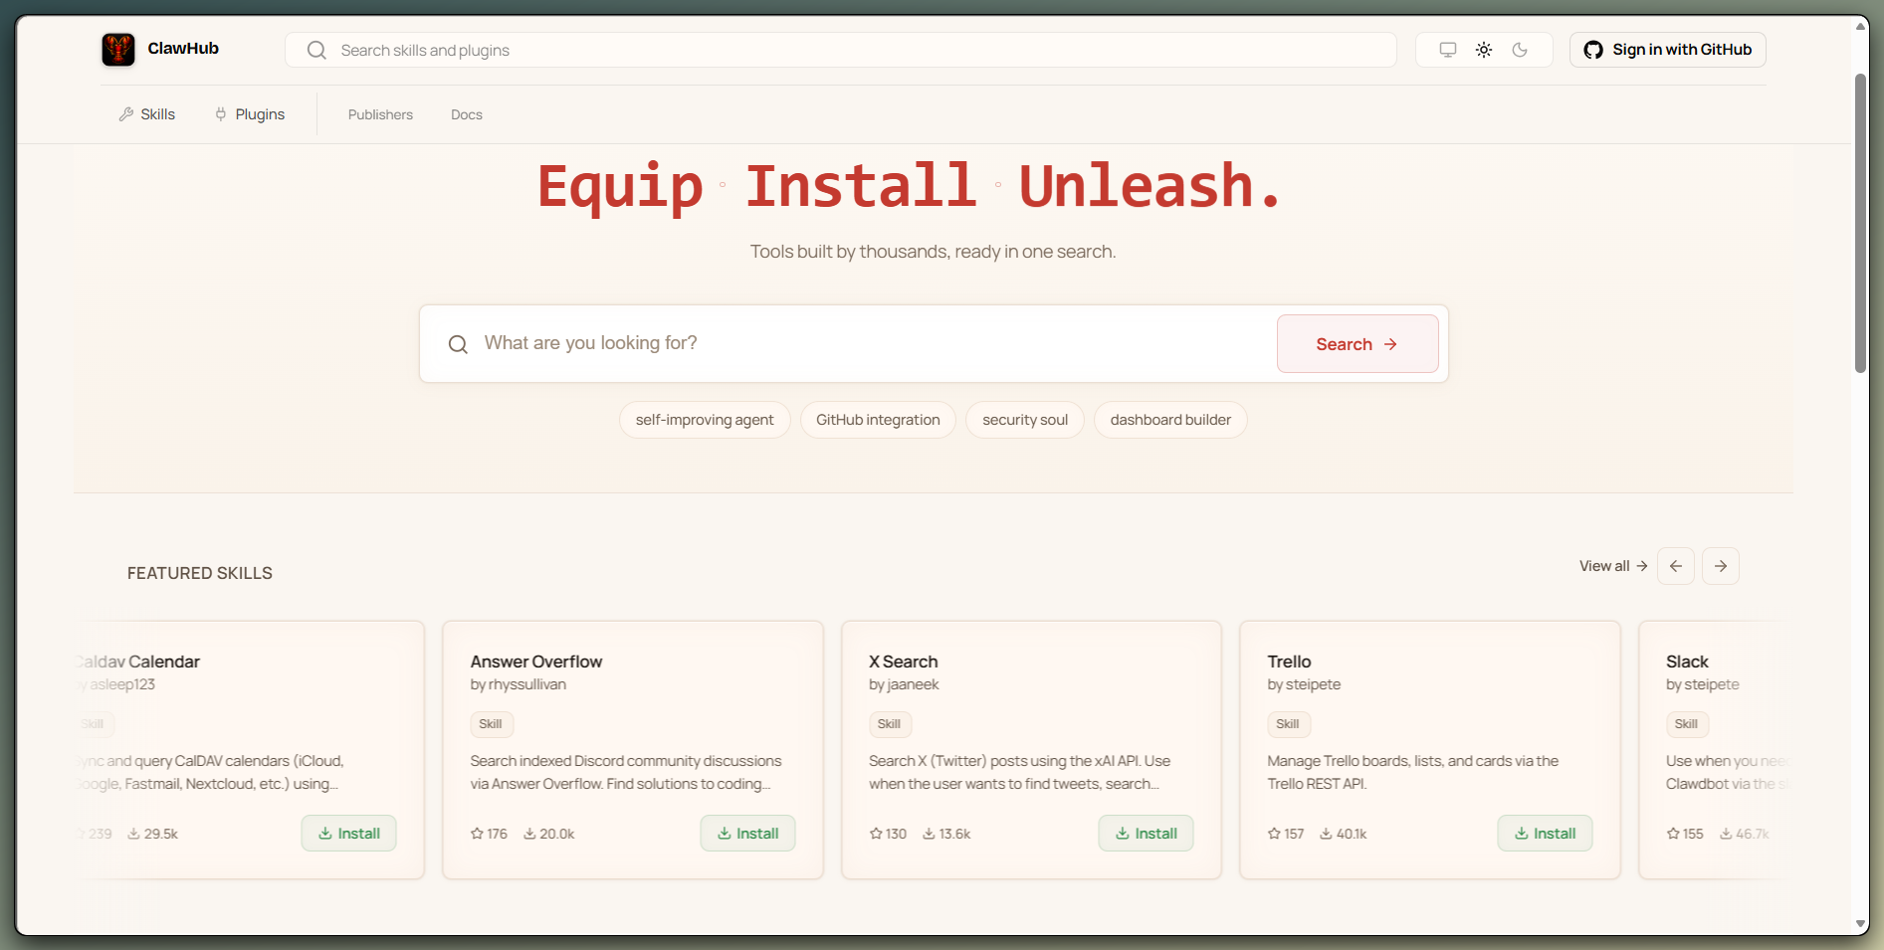
Task: Click the scrollbar up arrow
Action: 1860,26
